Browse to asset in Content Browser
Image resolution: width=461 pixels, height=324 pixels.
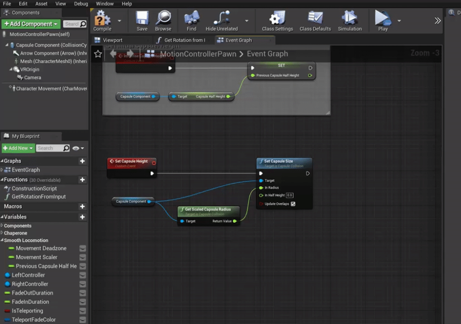coord(163,21)
